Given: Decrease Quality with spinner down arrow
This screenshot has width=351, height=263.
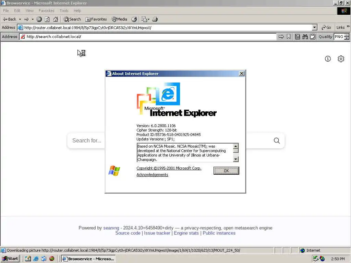Looking at the screenshot, I should [347, 38].
